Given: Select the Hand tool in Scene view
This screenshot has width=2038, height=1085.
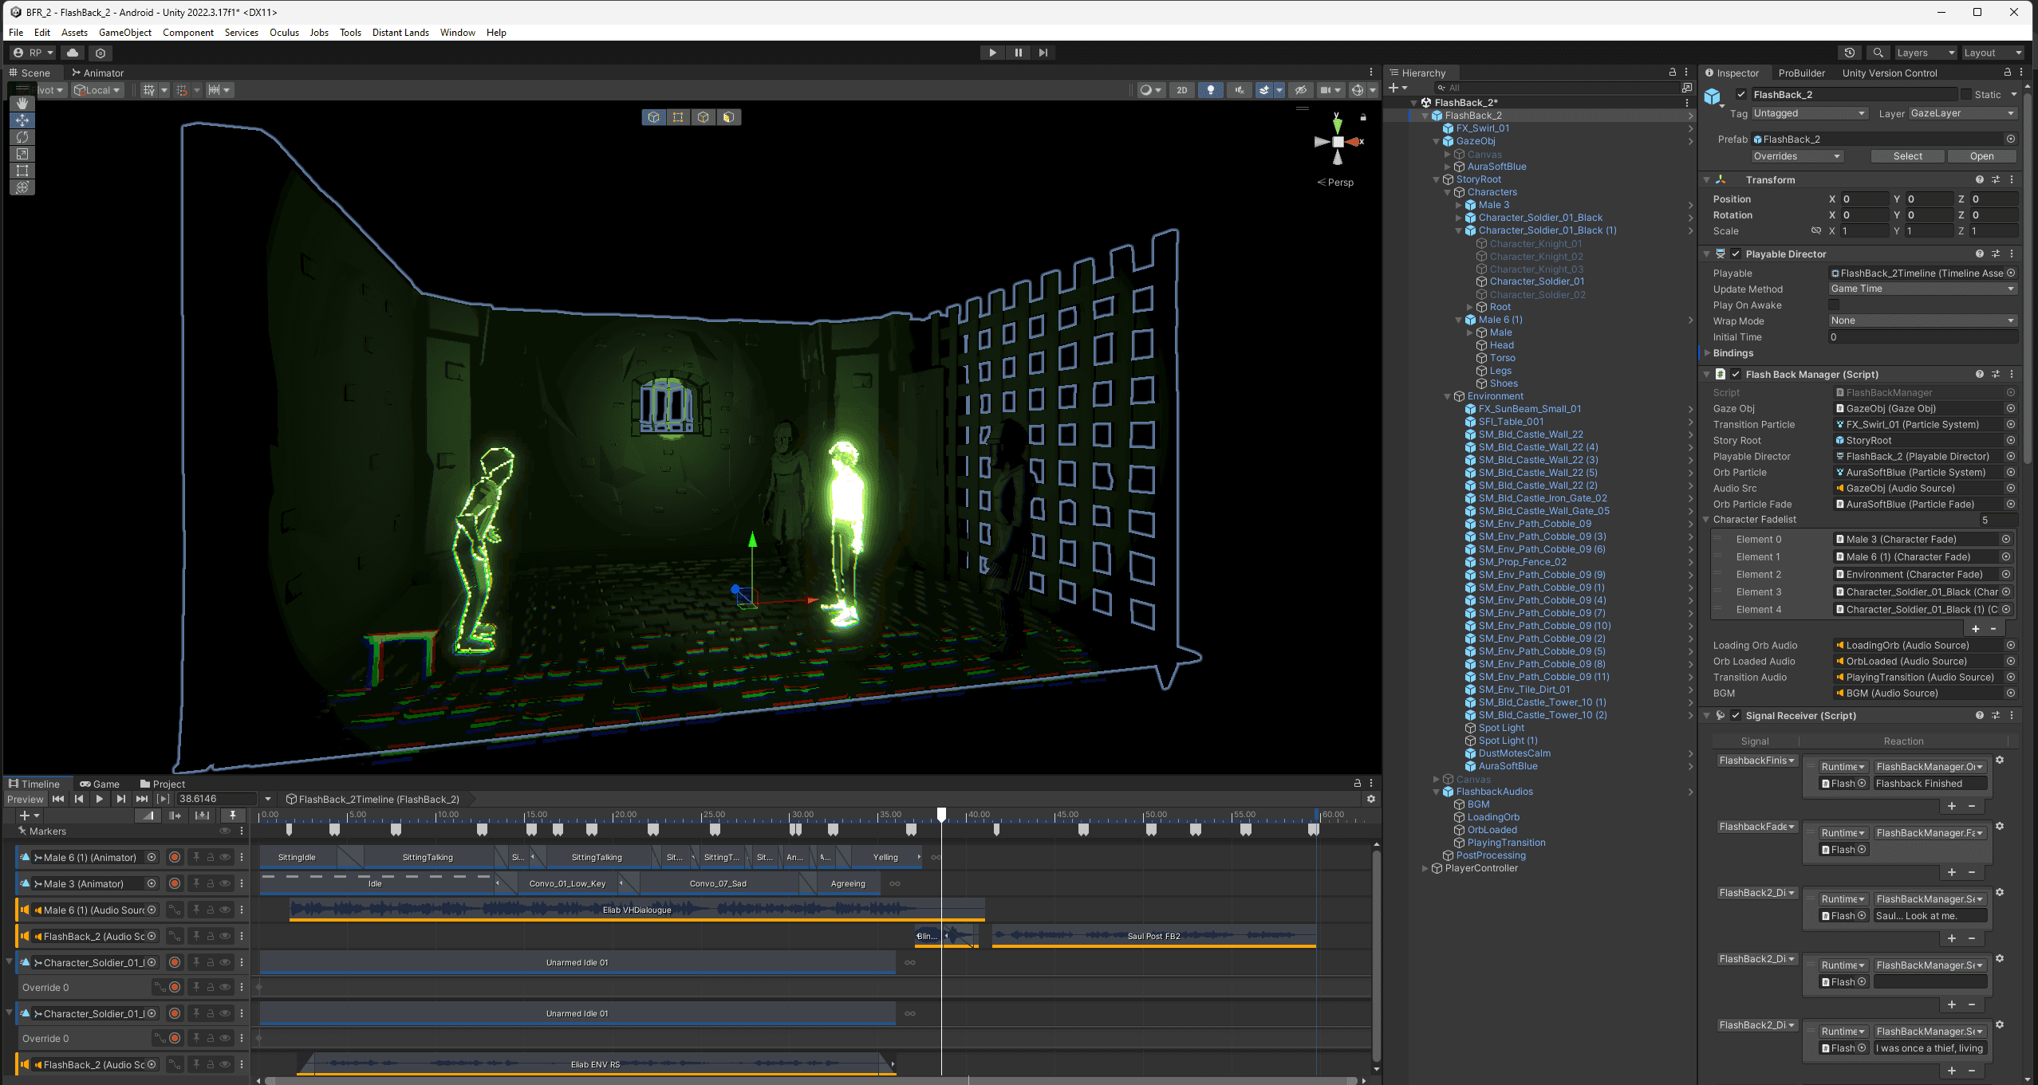Looking at the screenshot, I should click(x=22, y=104).
